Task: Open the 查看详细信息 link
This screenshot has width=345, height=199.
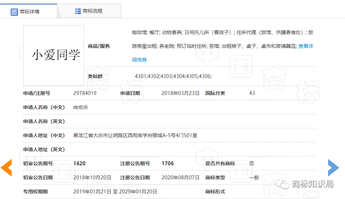Action: 305,46
